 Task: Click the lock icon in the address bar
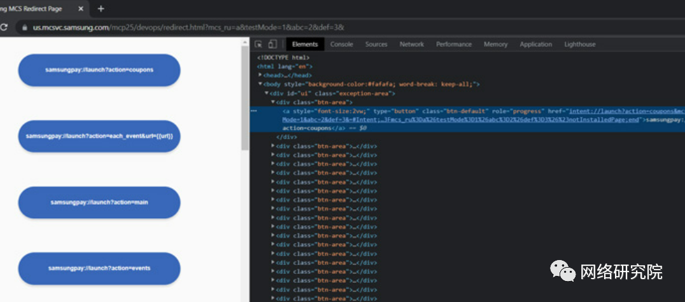pyautogui.click(x=24, y=27)
